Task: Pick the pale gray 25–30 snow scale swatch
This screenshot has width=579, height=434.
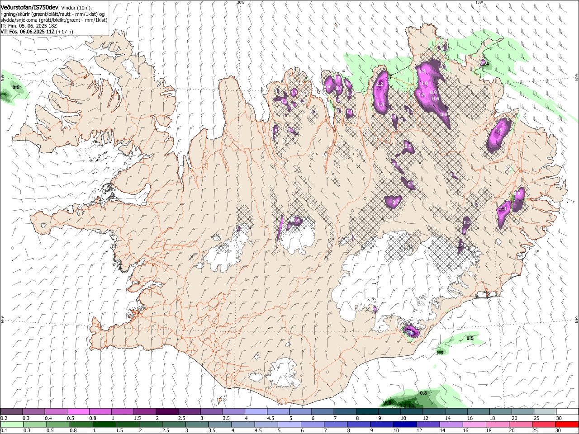Action: [x=546, y=411]
